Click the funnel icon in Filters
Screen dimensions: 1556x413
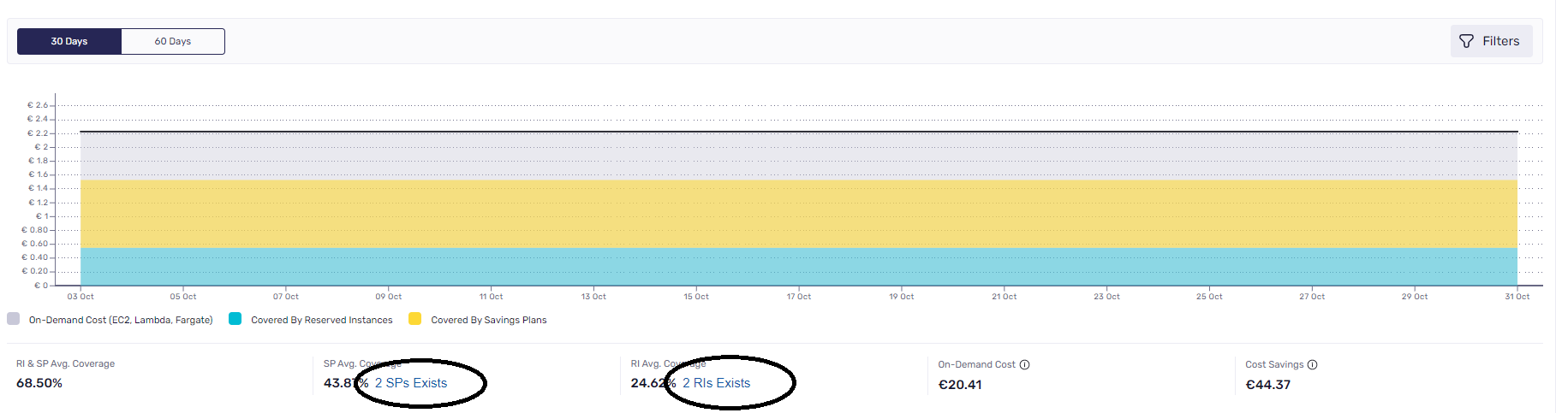click(1466, 41)
